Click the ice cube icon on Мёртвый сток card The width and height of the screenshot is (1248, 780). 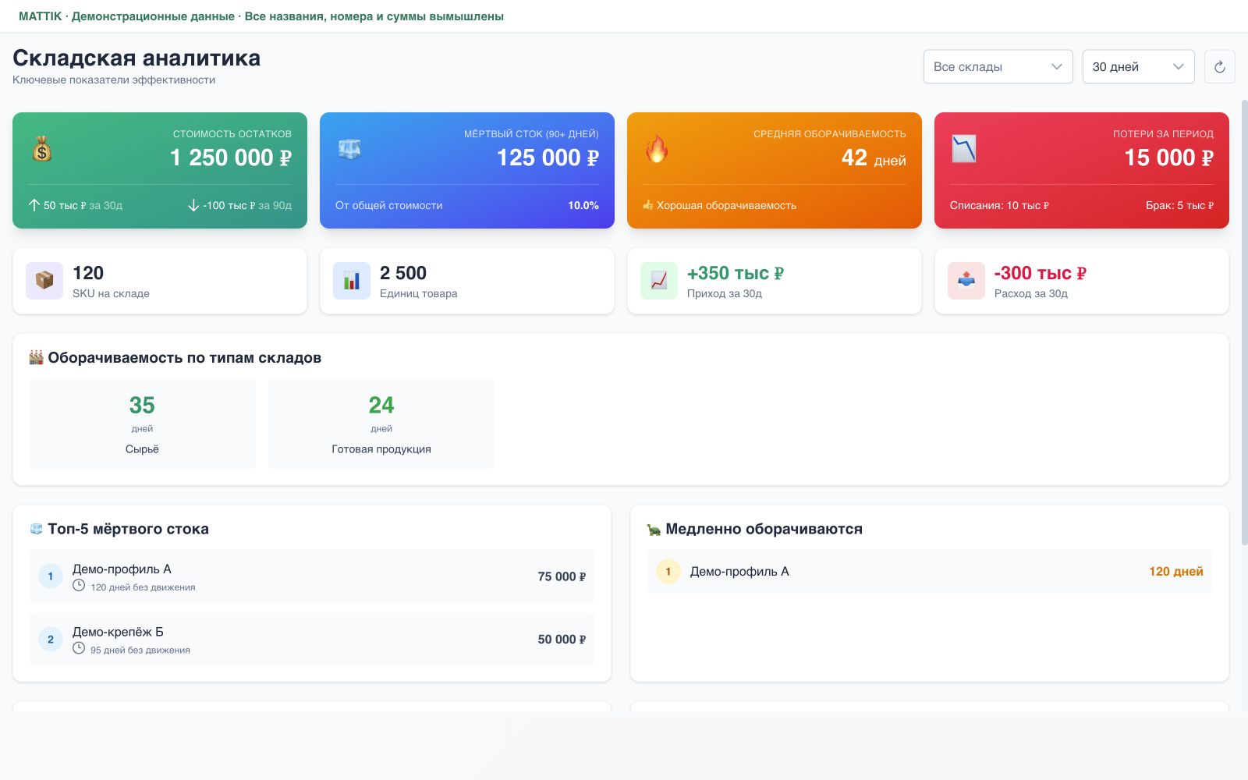point(349,148)
